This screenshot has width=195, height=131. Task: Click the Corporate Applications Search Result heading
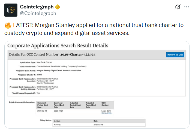click(x=58, y=45)
